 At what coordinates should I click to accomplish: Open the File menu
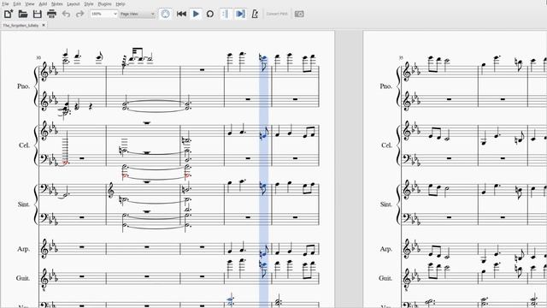coord(5,3)
